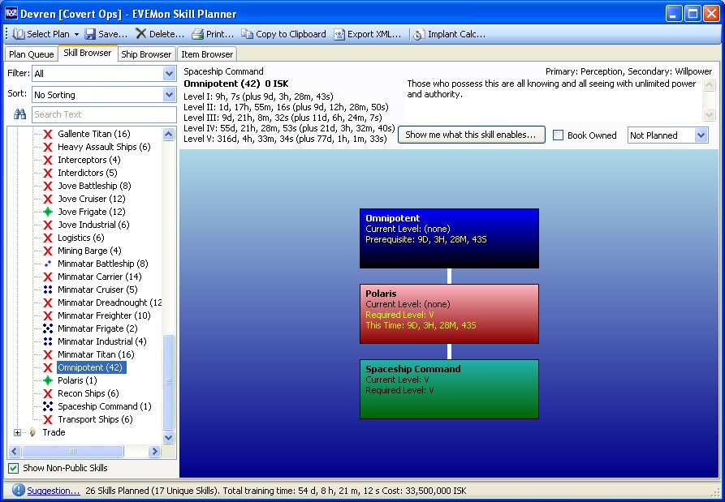The image size is (725, 502).
Task: Select Transport Ships (6) skill
Action: [95, 419]
